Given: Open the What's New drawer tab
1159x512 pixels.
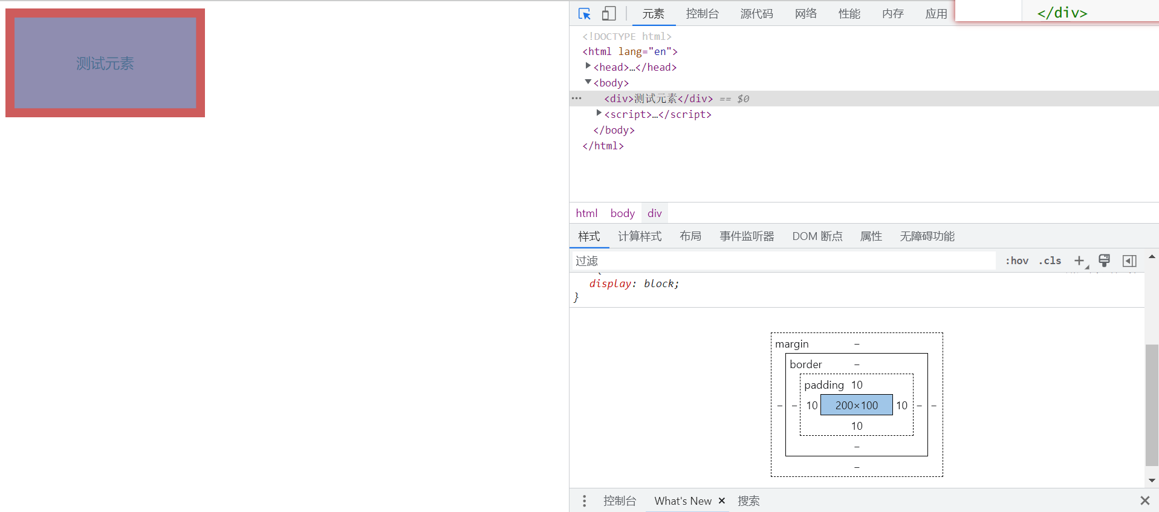Looking at the screenshot, I should point(683,501).
